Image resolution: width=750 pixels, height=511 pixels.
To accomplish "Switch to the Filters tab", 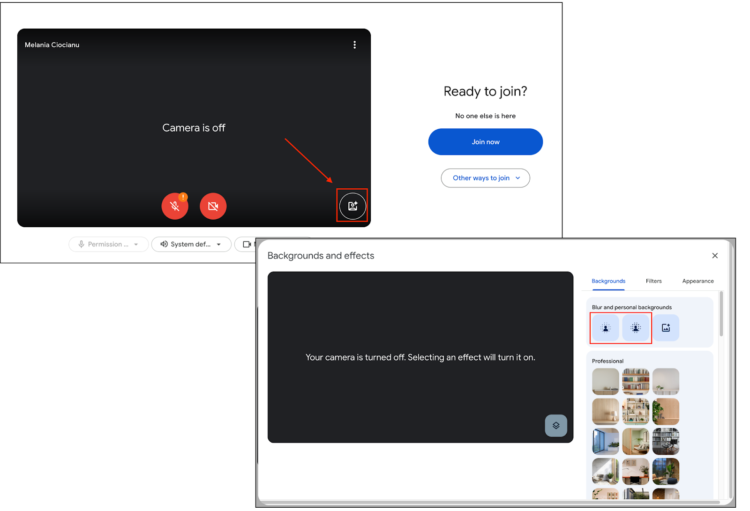I will pos(653,281).
